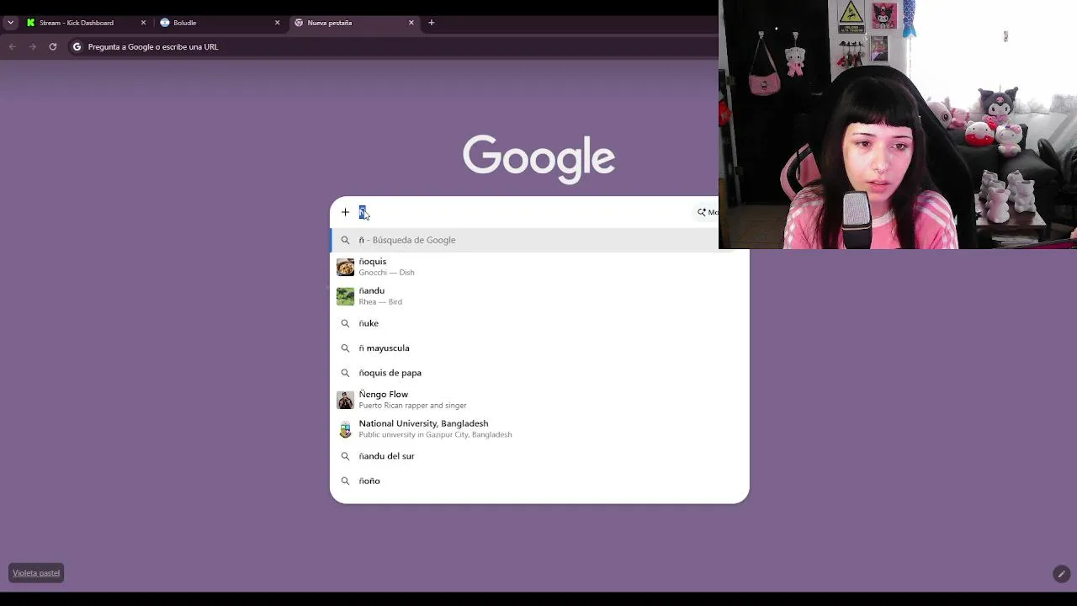The height and width of the screenshot is (606, 1077).
Task: Click the search icon next to ñuke
Action: [345, 323]
